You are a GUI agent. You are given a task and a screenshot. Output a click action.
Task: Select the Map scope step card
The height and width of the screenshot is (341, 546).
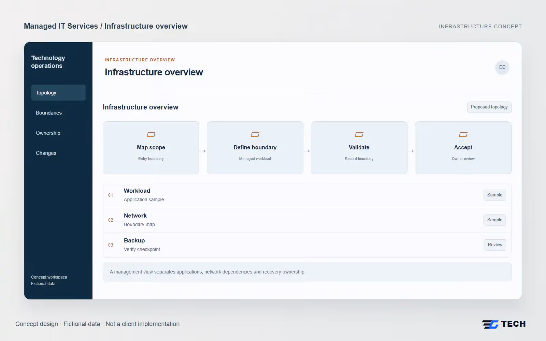click(x=151, y=148)
